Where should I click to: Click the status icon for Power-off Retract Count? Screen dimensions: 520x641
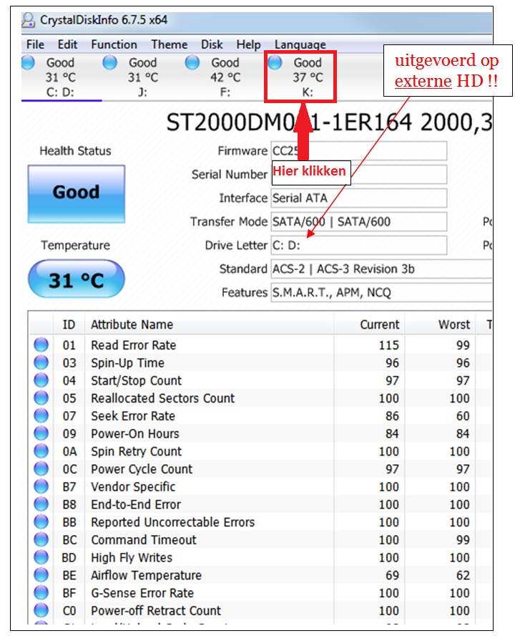click(x=41, y=610)
